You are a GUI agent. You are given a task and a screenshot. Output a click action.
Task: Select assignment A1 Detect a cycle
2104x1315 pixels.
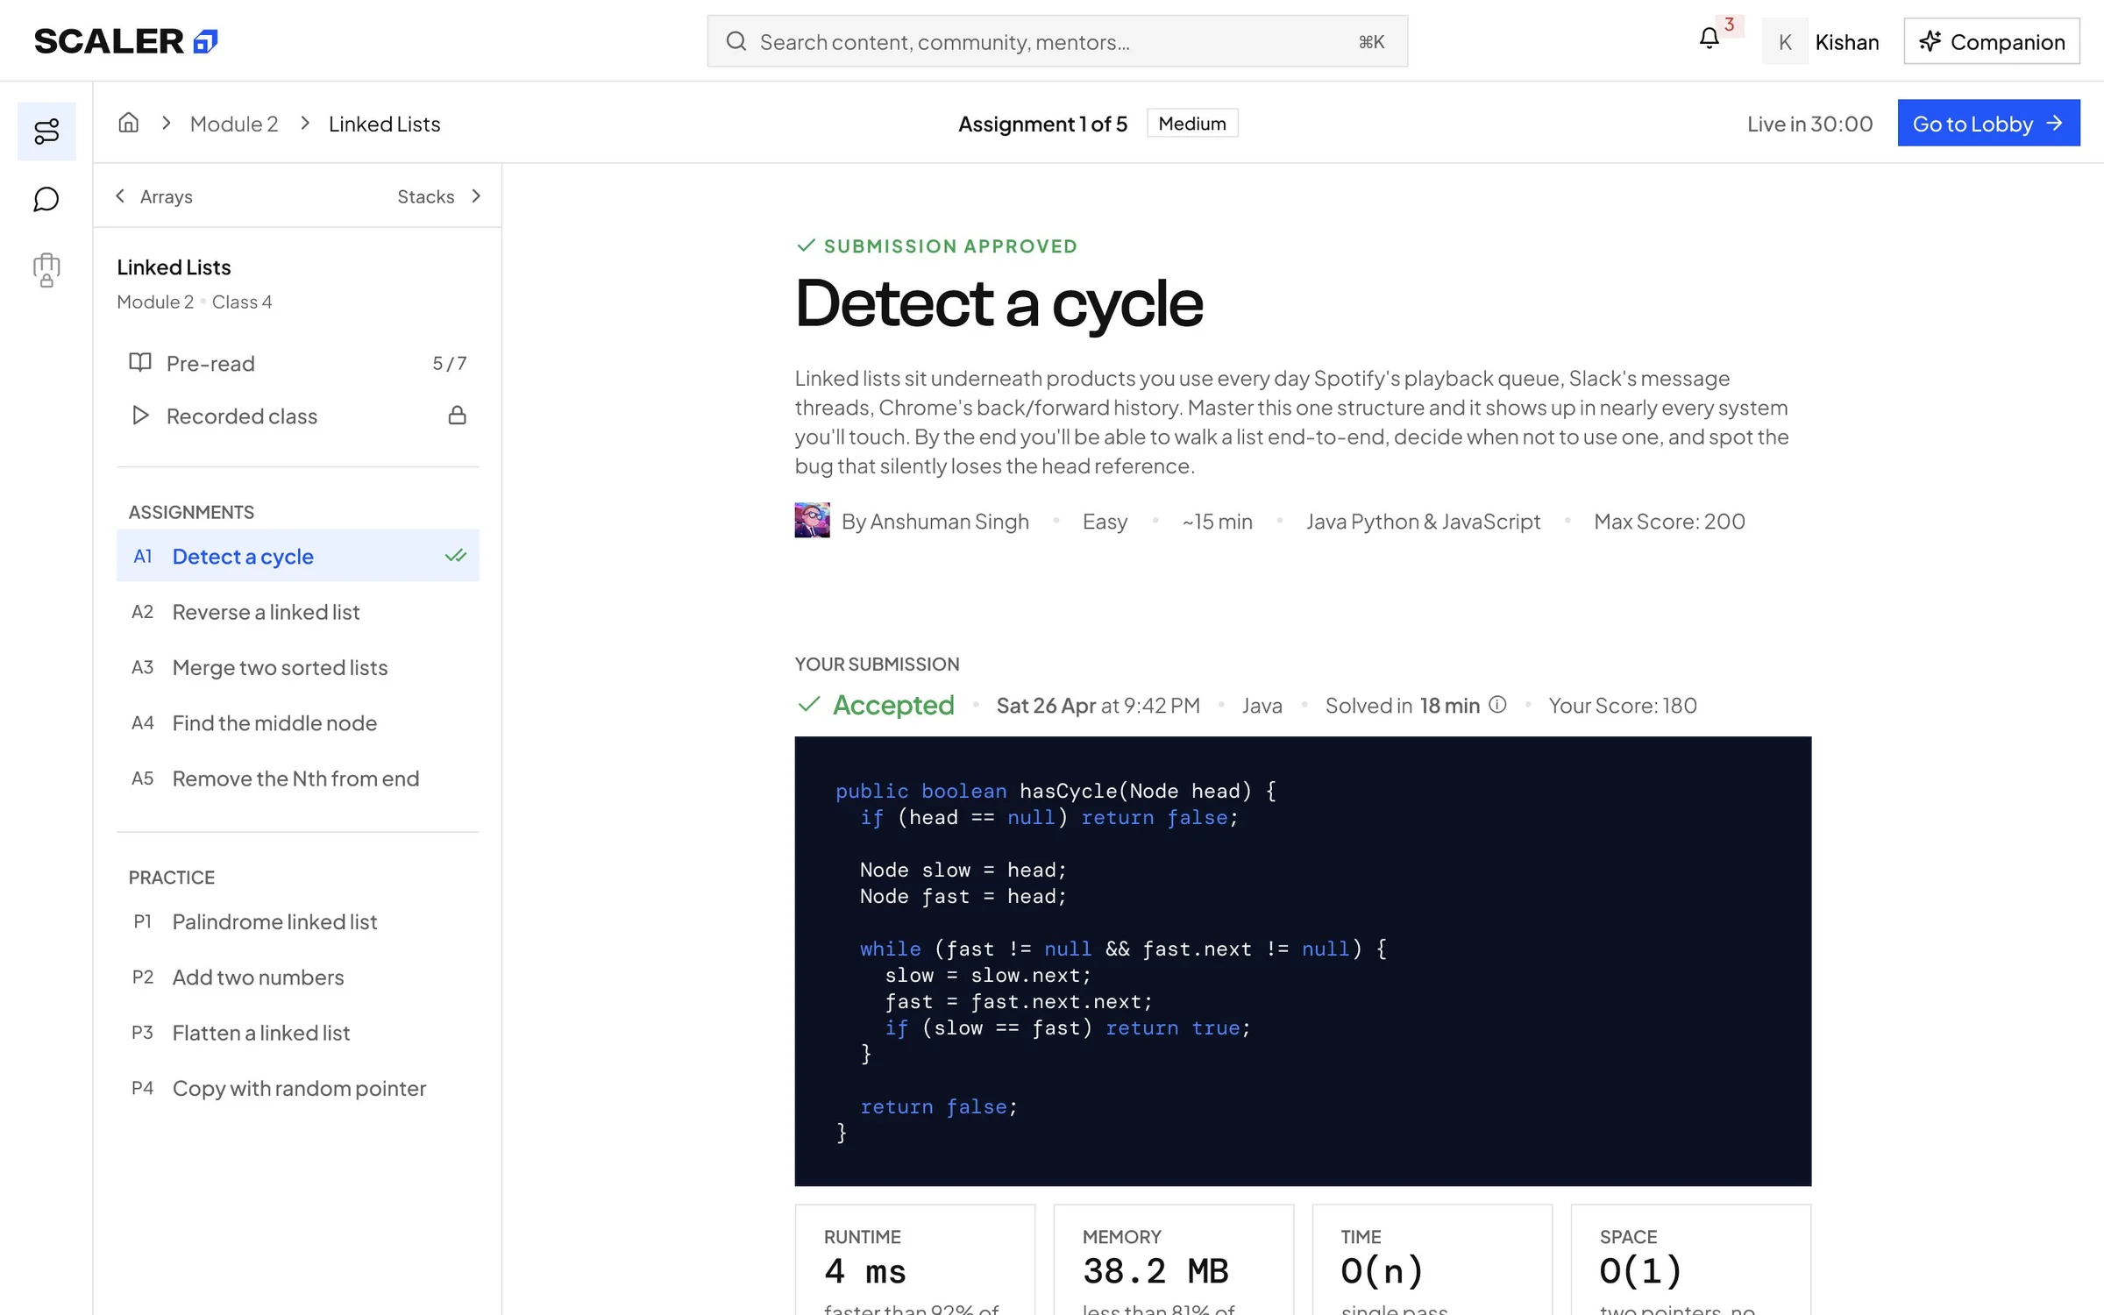pyautogui.click(x=298, y=555)
